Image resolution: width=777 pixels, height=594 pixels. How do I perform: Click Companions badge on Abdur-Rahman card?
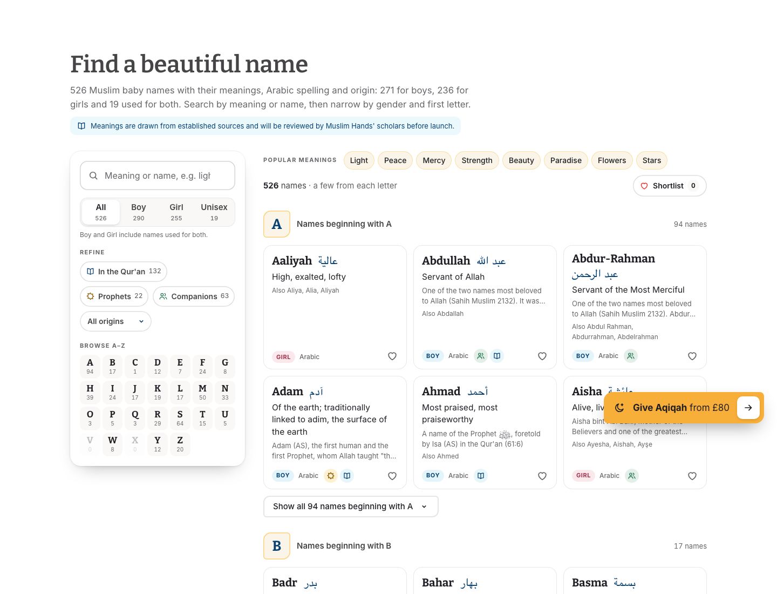(631, 356)
